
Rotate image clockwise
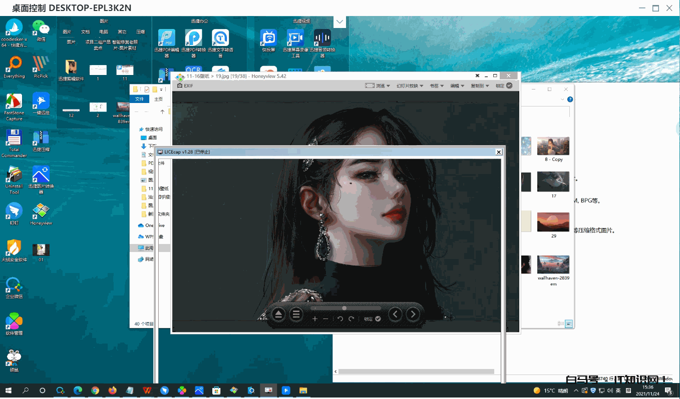(x=352, y=319)
